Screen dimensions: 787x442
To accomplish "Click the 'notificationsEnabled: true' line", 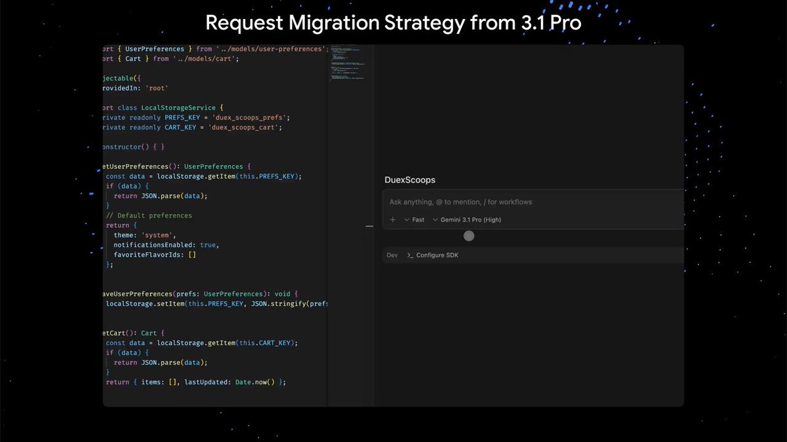I will [x=166, y=245].
